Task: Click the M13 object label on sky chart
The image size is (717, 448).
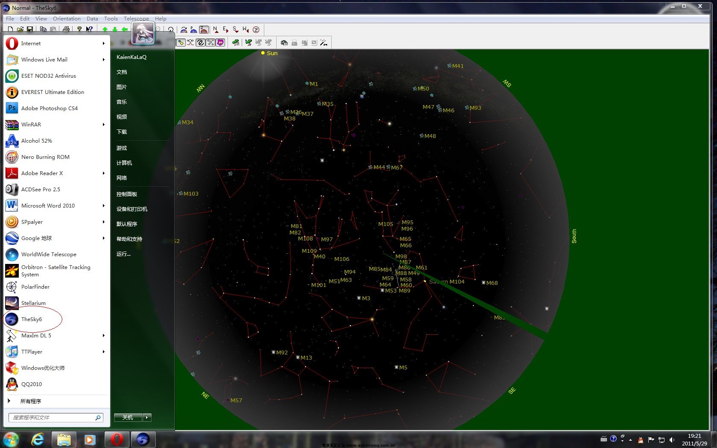Action: click(x=306, y=357)
